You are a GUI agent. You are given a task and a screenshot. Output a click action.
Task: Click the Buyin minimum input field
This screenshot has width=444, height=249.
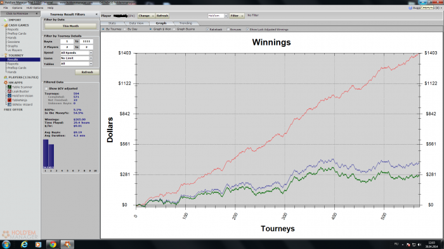(x=67, y=42)
